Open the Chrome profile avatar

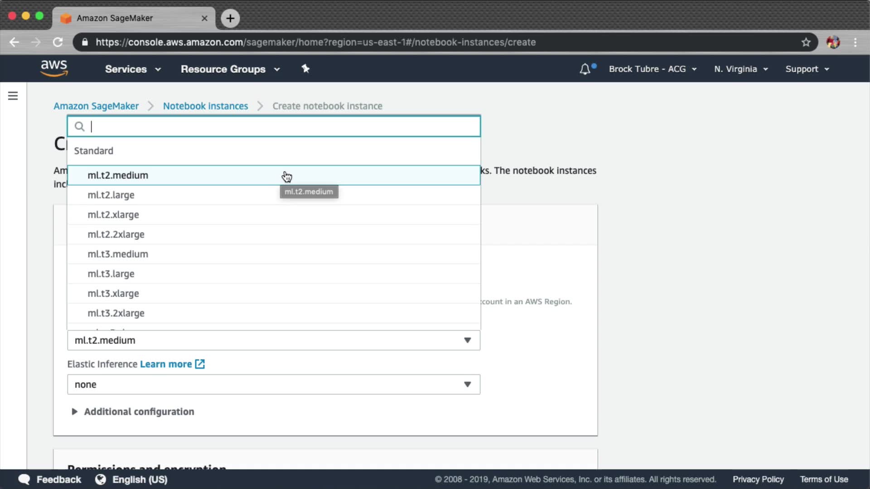(833, 42)
